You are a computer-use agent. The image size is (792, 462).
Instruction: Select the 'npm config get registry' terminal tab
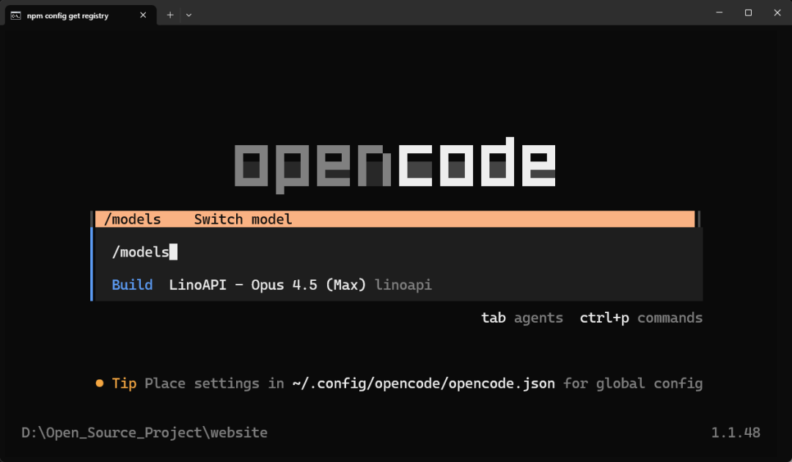(81, 15)
